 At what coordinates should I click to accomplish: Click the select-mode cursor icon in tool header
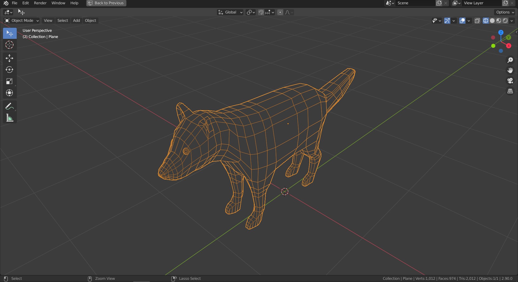coord(21,12)
